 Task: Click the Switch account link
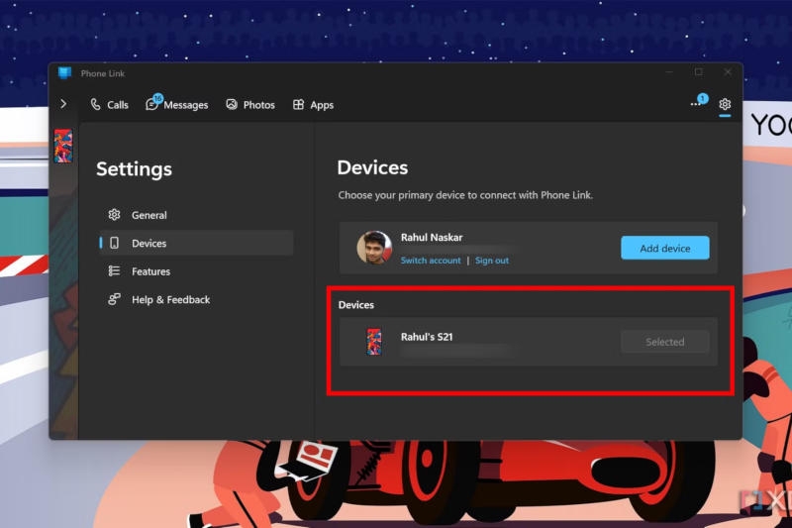[x=431, y=261]
